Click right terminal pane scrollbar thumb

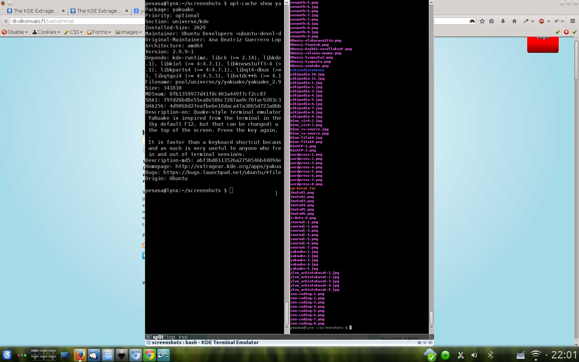(431, 318)
